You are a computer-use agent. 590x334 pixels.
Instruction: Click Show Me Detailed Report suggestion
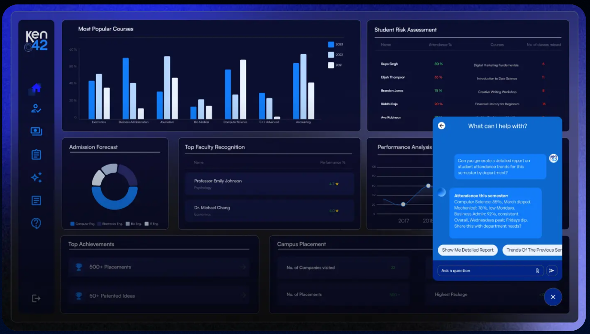pyautogui.click(x=468, y=250)
